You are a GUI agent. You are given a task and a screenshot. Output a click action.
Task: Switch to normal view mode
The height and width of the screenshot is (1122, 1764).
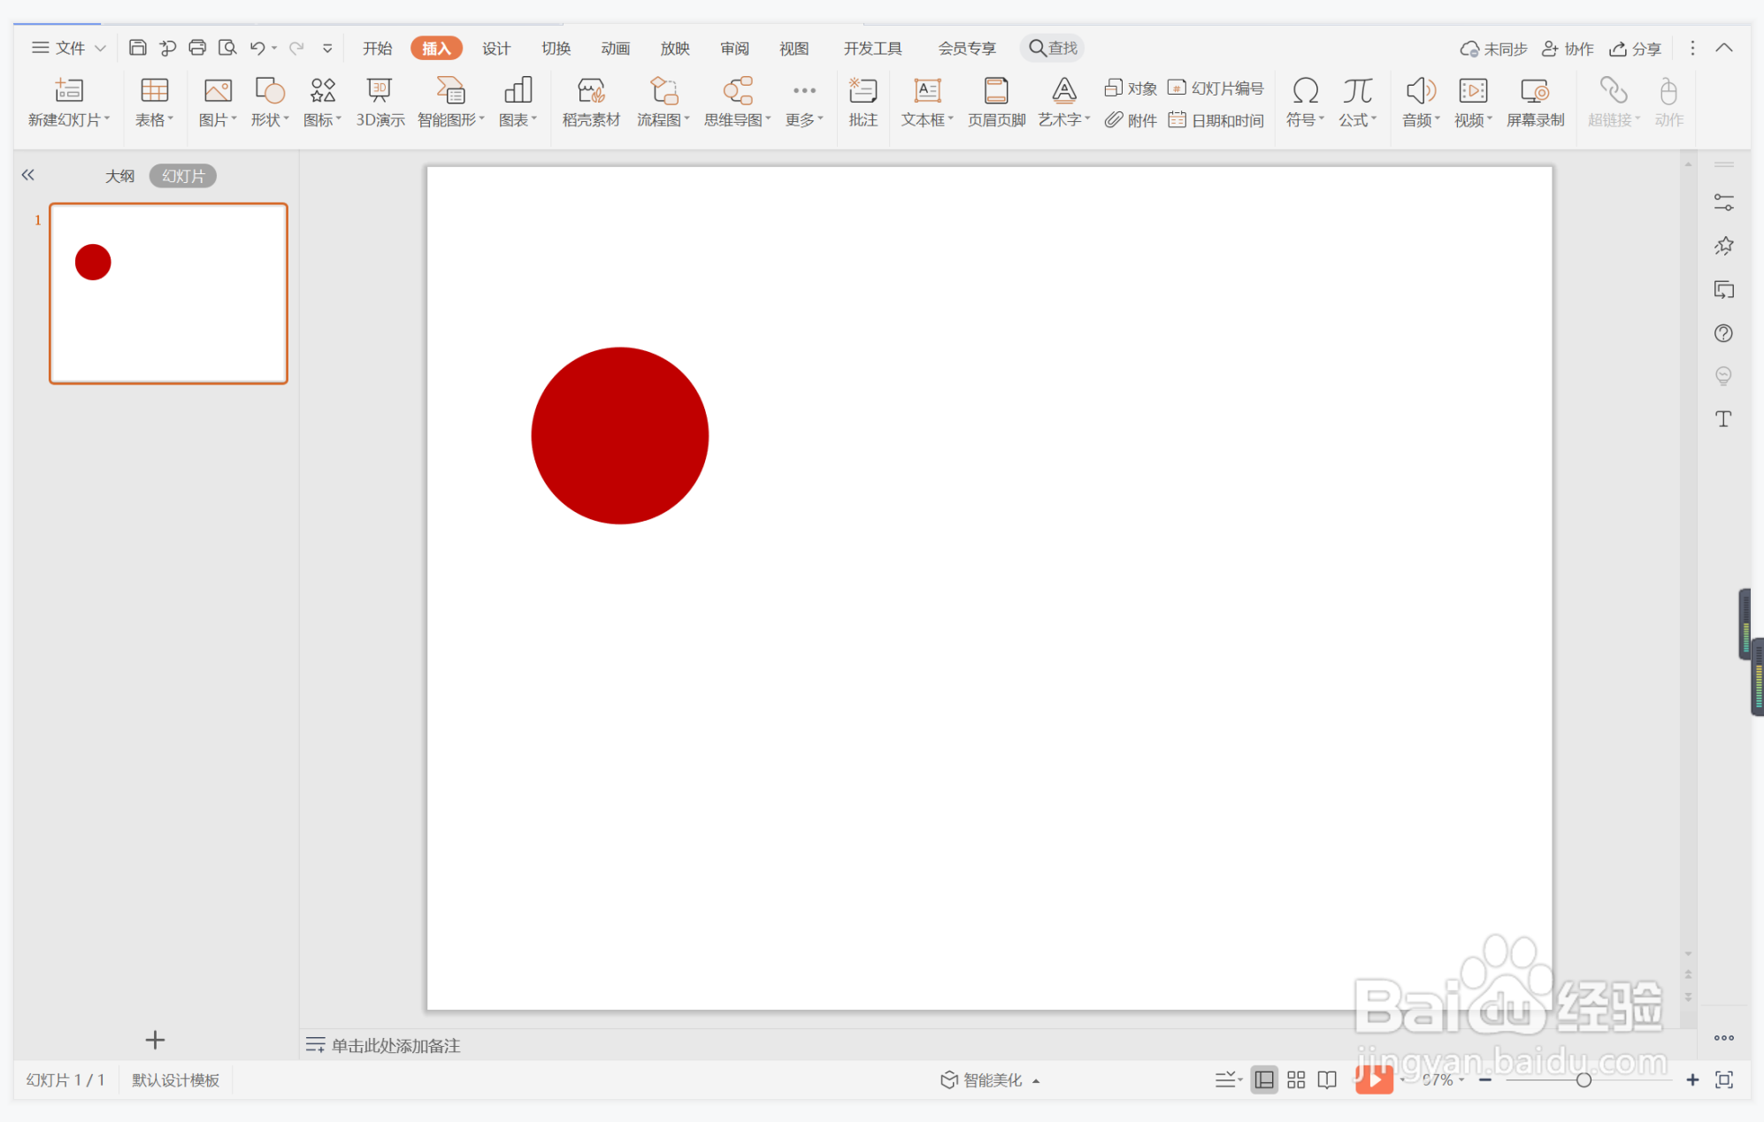[1264, 1080]
